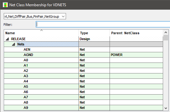Click the Net Class Membership window icon
Screen dimensions: 170x112
tap(5, 5)
